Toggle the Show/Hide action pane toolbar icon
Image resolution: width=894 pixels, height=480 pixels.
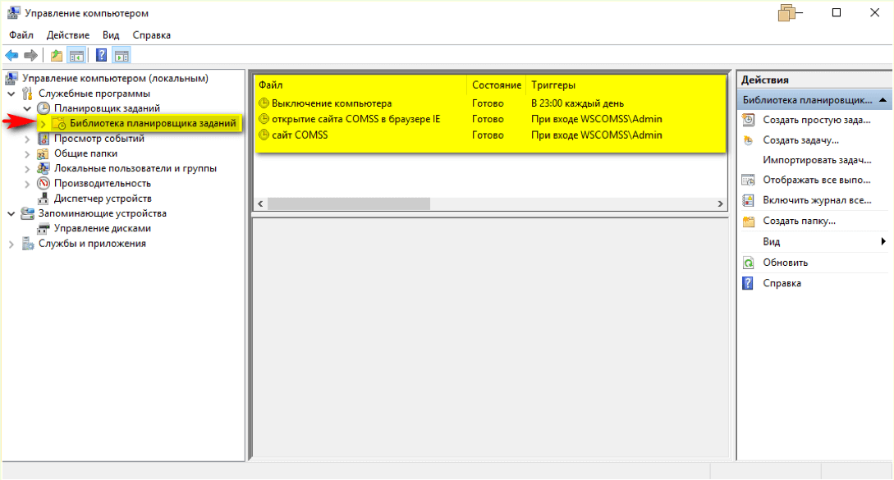[x=121, y=55]
